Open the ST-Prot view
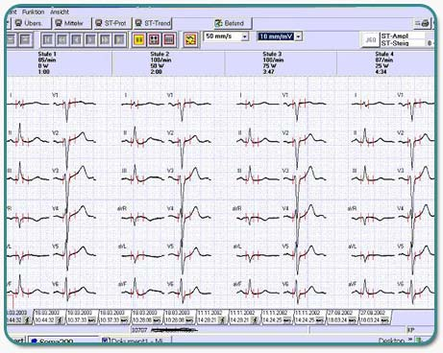The image size is (443, 353). [112, 23]
